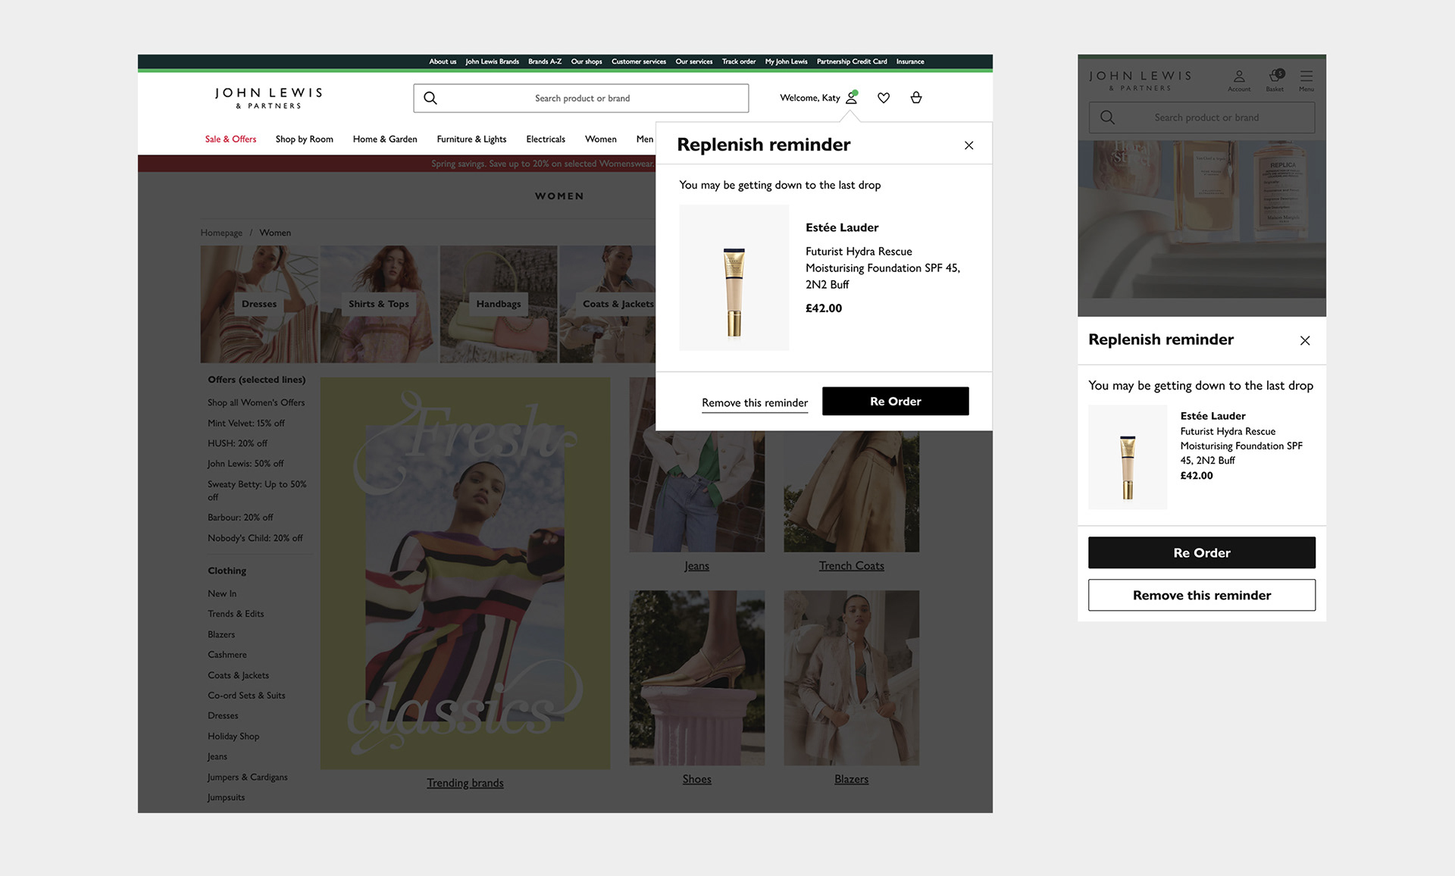Image resolution: width=1455 pixels, height=876 pixels.
Task: Click Shop all Women's Offers link
Action: click(256, 402)
